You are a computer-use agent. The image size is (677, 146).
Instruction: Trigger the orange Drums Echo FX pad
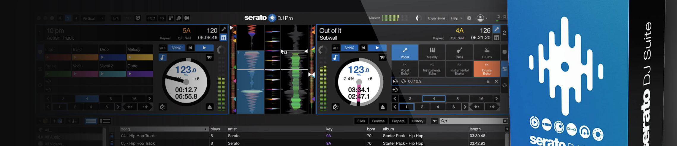point(486,69)
